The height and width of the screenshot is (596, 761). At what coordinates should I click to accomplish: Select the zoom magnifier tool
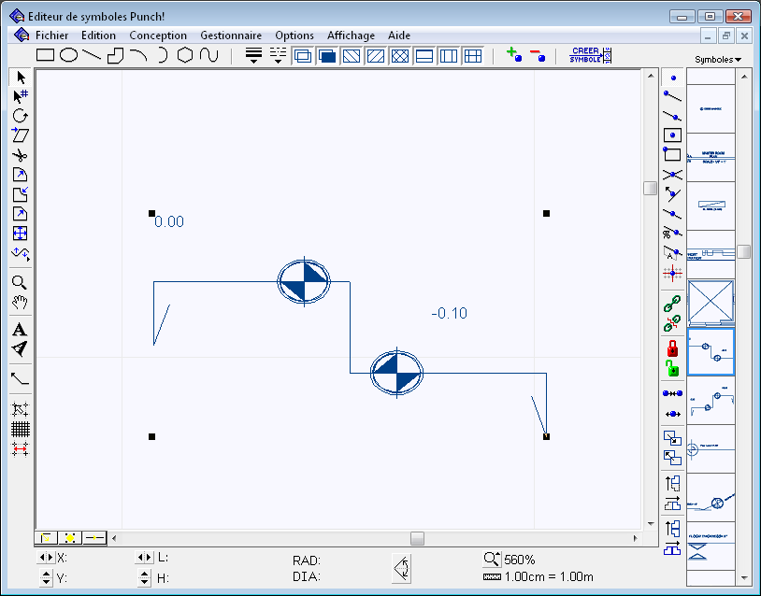pos(20,283)
